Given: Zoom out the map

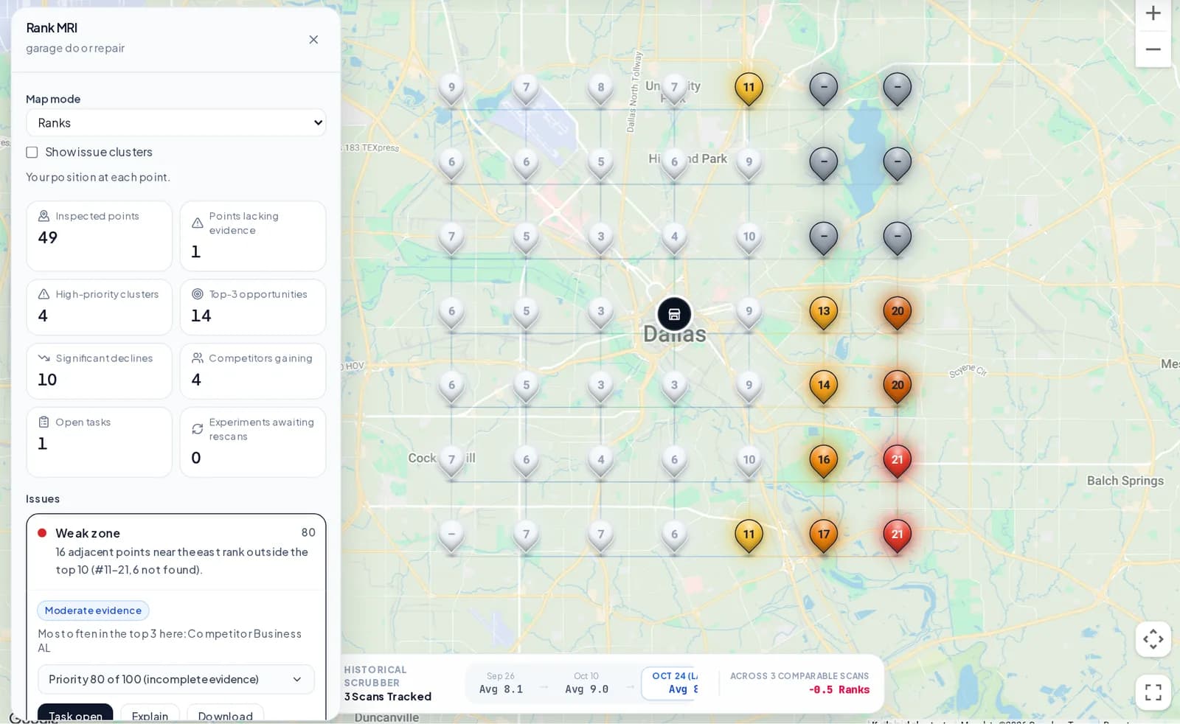Looking at the screenshot, I should pos(1153,49).
